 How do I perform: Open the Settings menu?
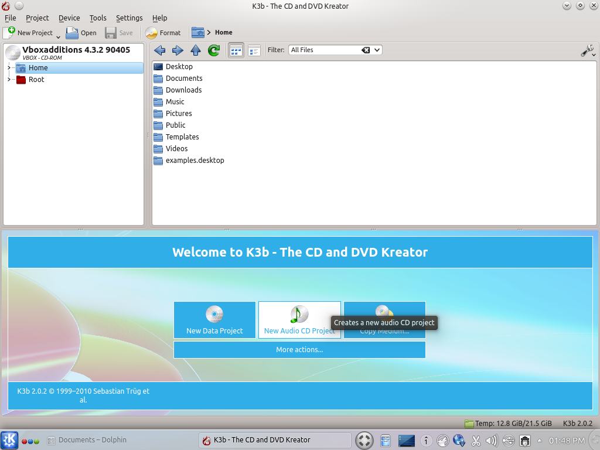coord(129,18)
